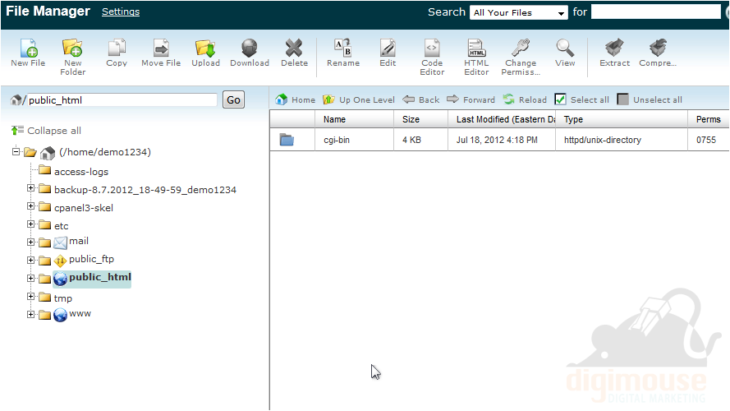Open the Upload tool
Screen dimensions: 730x411
[205, 53]
